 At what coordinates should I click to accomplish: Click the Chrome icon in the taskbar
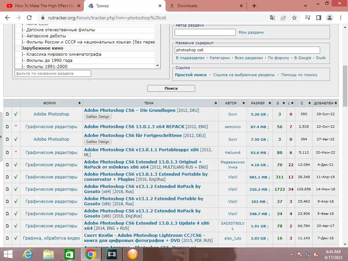pos(90,254)
